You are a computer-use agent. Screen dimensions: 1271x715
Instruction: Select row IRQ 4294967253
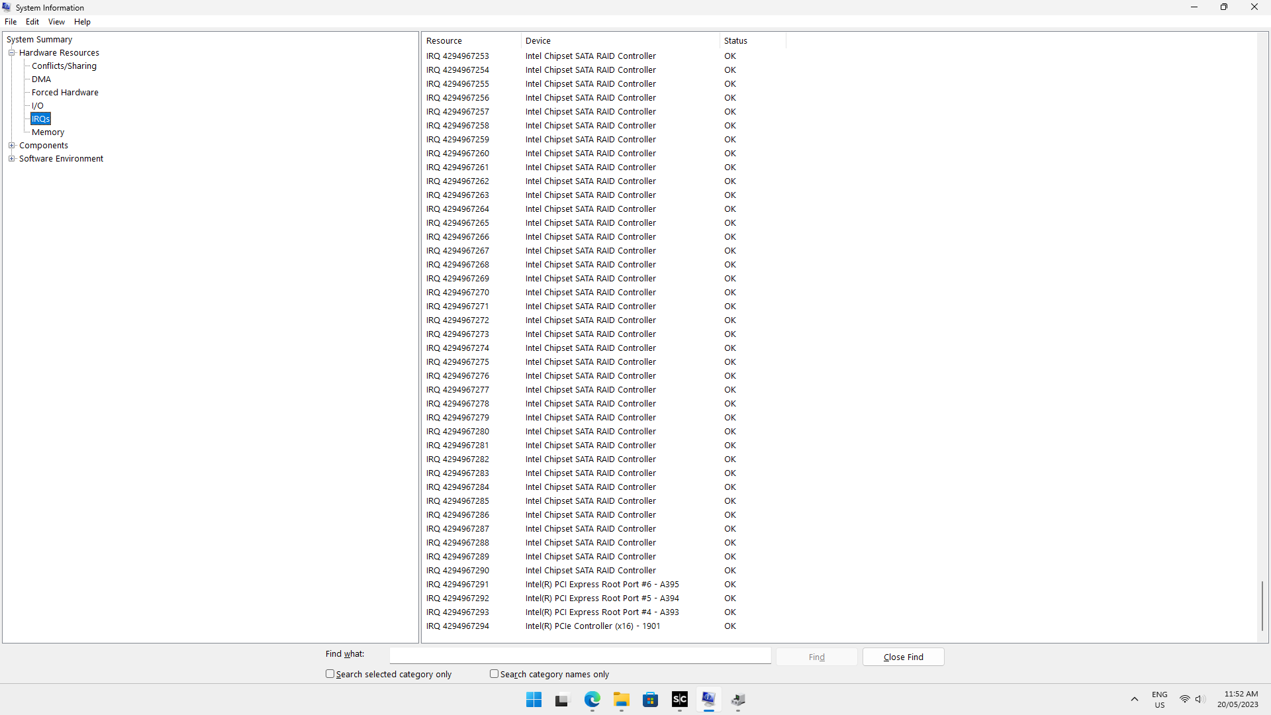tap(604, 56)
